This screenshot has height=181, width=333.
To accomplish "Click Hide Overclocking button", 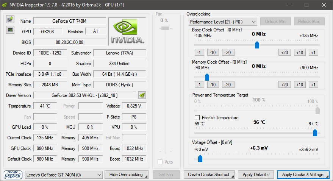I will coord(127,175).
